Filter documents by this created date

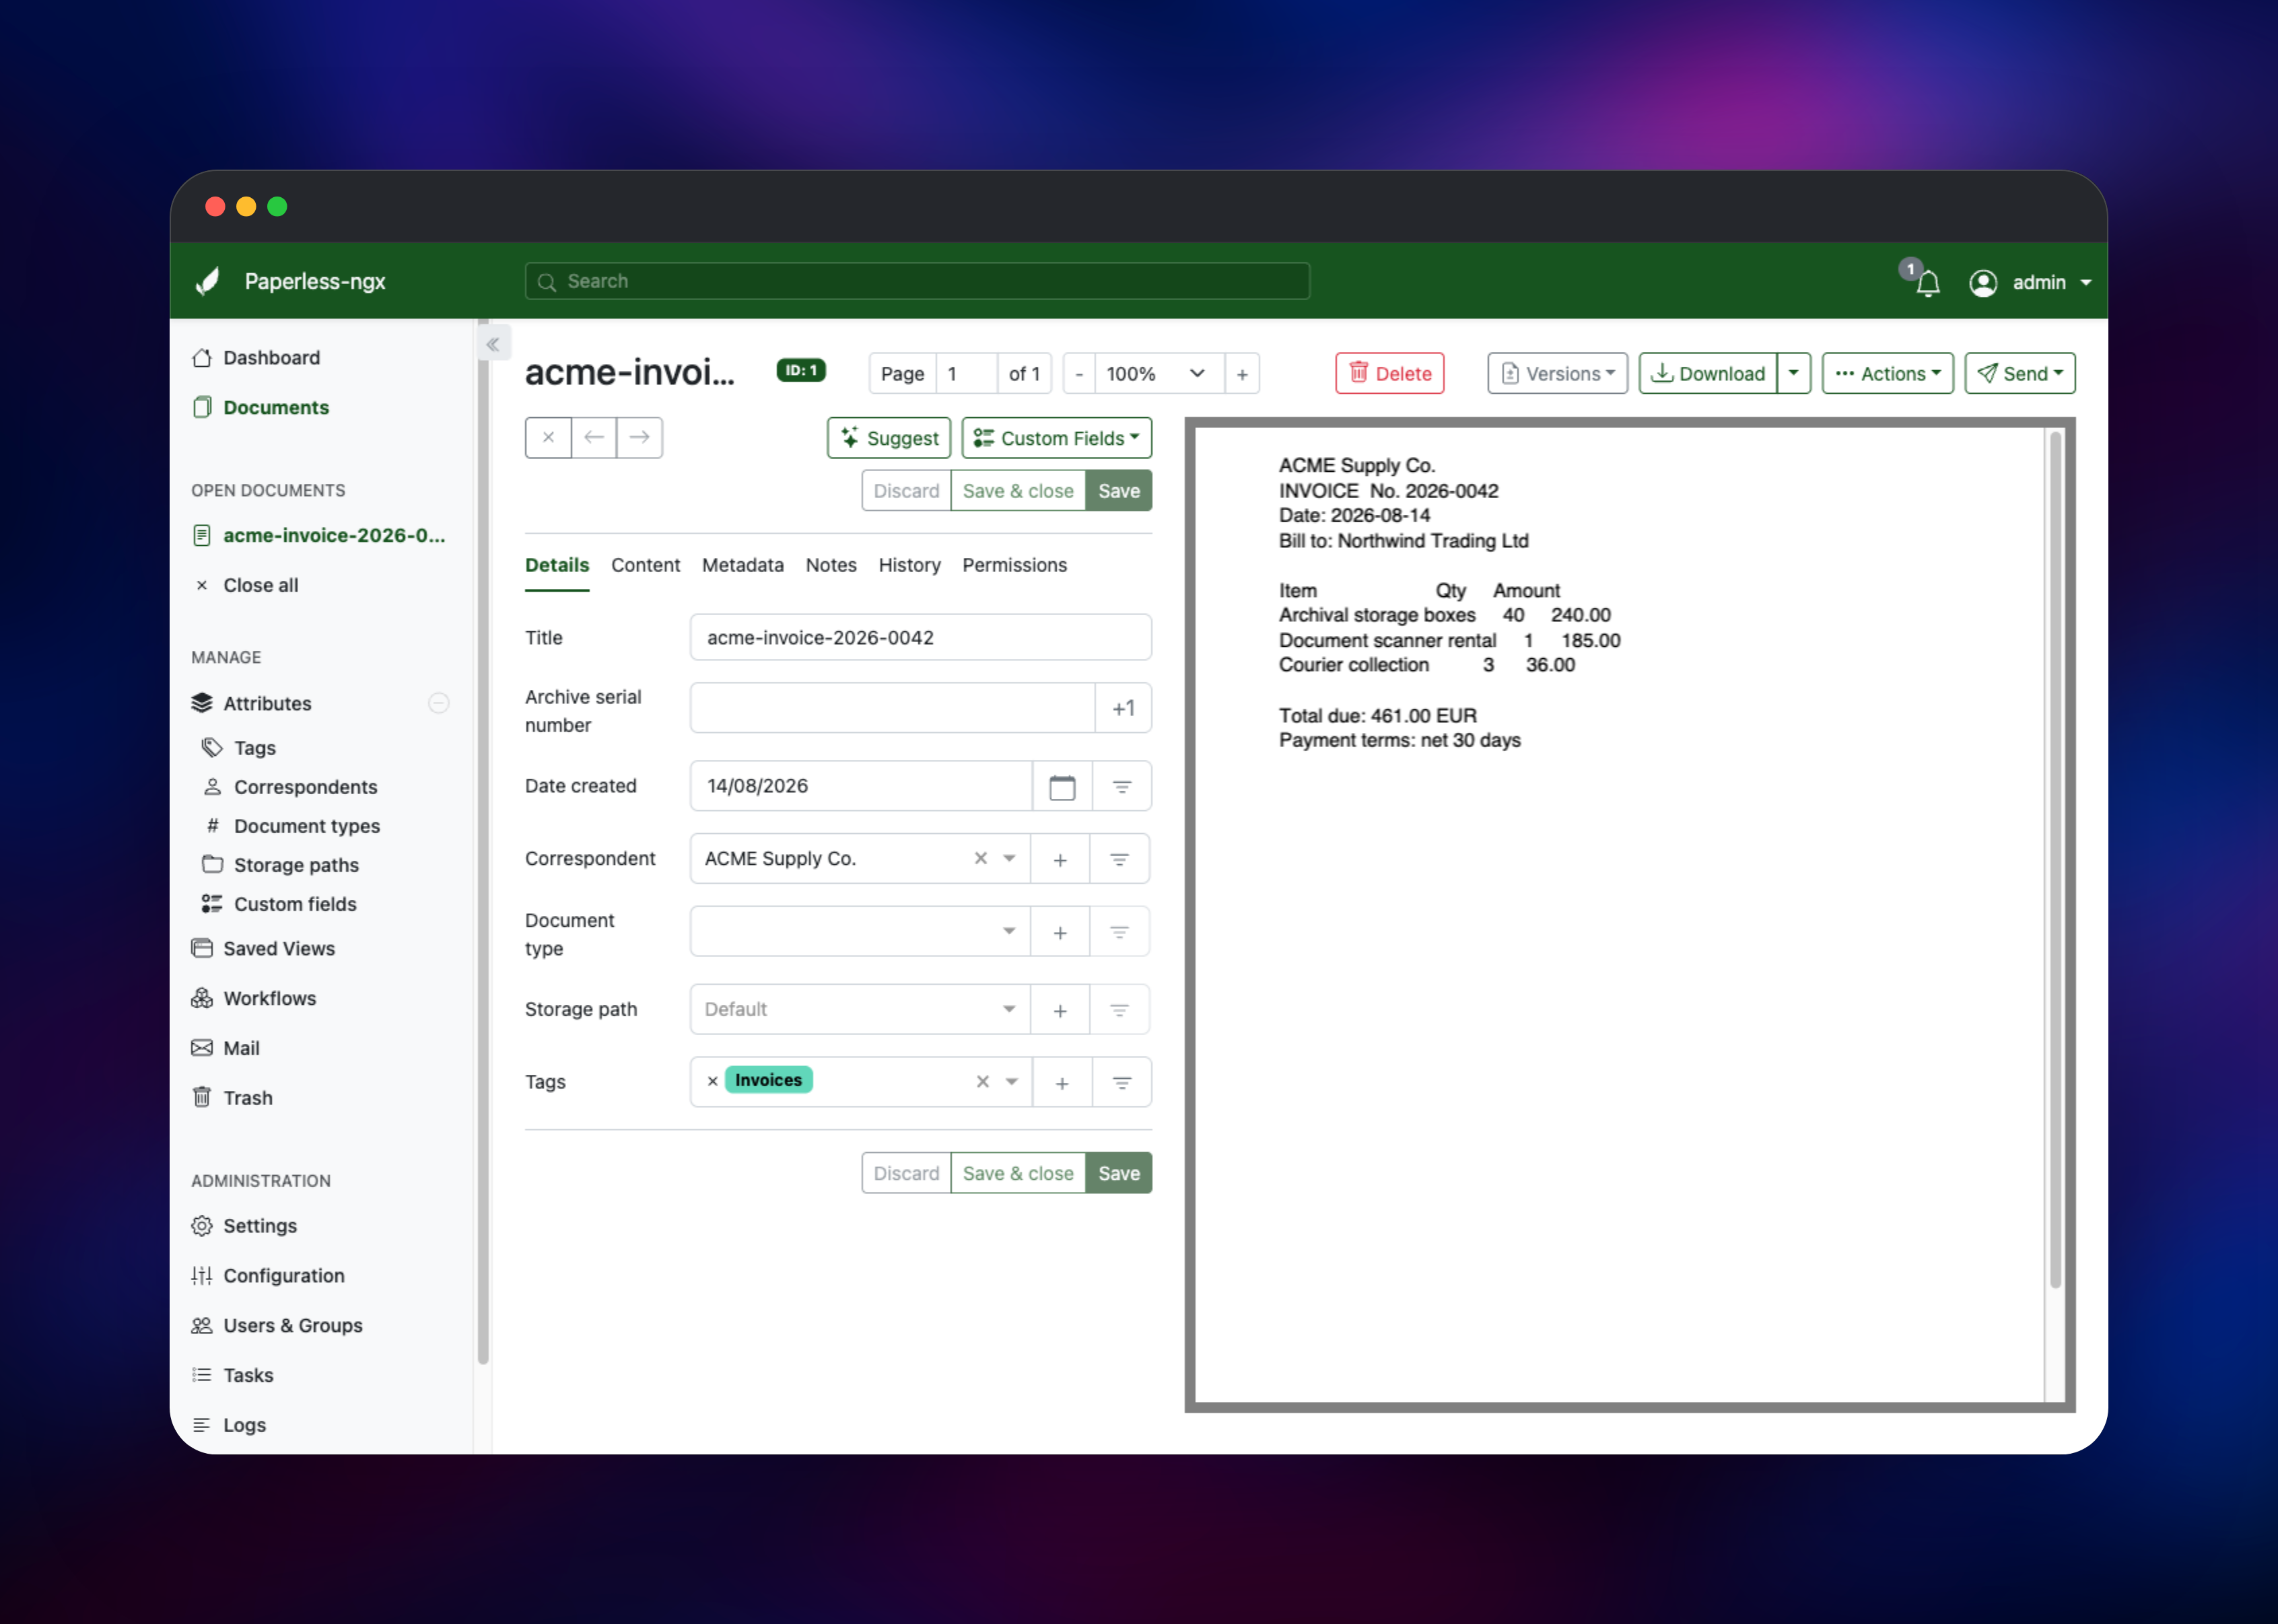coord(1122,787)
